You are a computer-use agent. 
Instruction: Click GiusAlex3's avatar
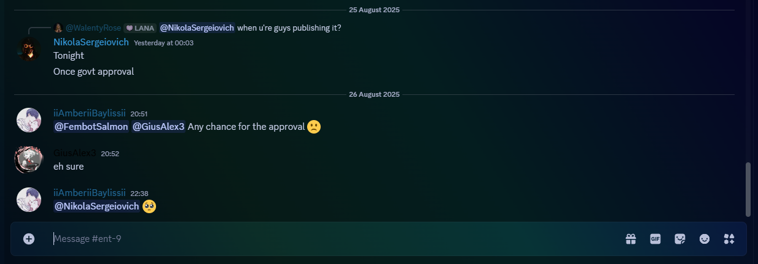pyautogui.click(x=28, y=159)
